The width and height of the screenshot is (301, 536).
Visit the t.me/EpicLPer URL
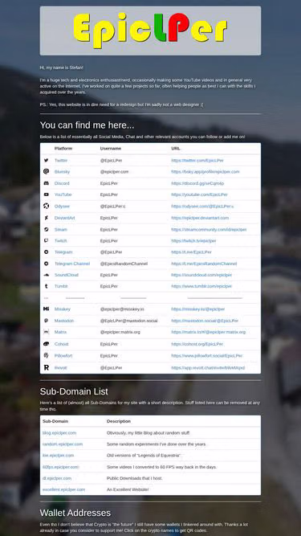click(191, 252)
